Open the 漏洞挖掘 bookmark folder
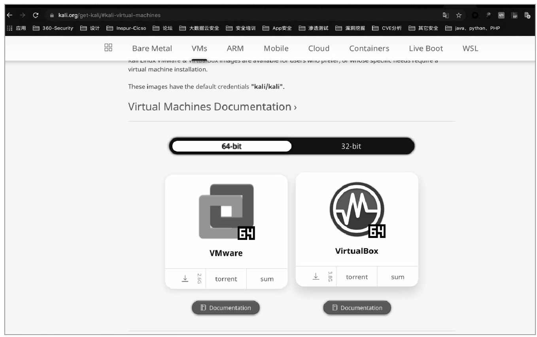The height and width of the screenshot is (337, 537). pos(350,28)
